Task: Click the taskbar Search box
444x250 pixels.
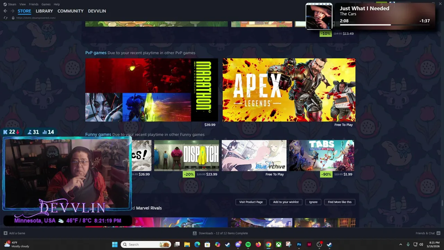Action: 146,244
